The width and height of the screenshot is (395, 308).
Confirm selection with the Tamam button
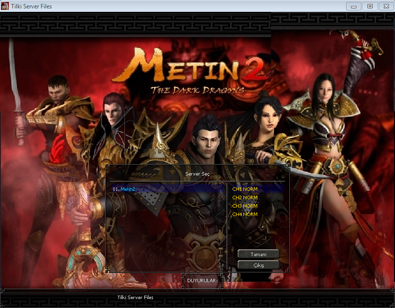coord(258,254)
